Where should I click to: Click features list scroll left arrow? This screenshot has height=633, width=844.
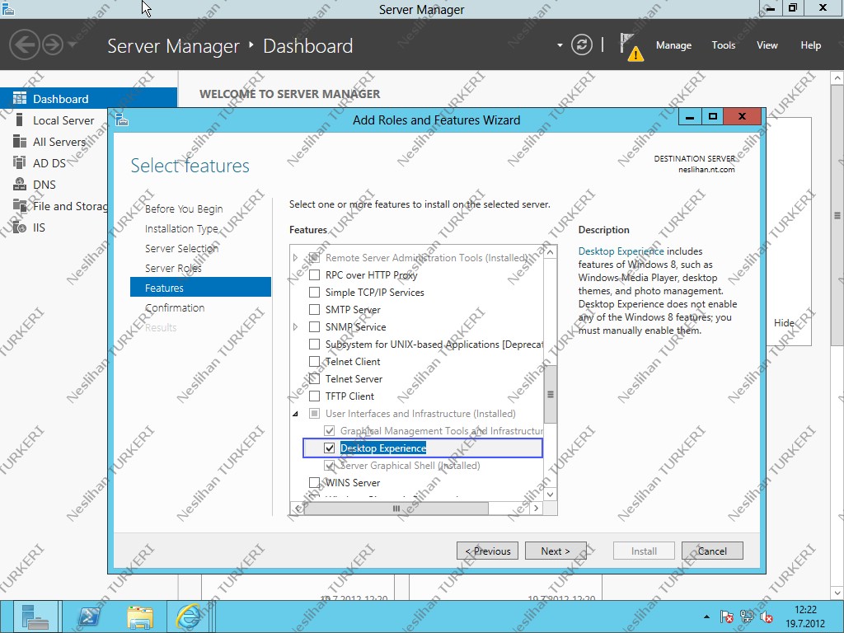click(298, 508)
